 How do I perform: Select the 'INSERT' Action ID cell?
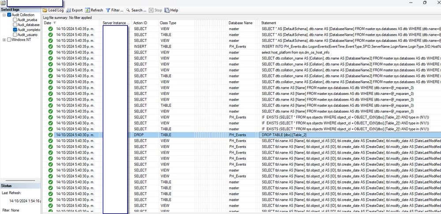(x=145, y=46)
